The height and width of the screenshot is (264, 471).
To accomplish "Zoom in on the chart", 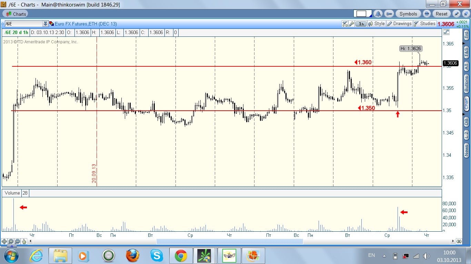I will click(x=11, y=241).
